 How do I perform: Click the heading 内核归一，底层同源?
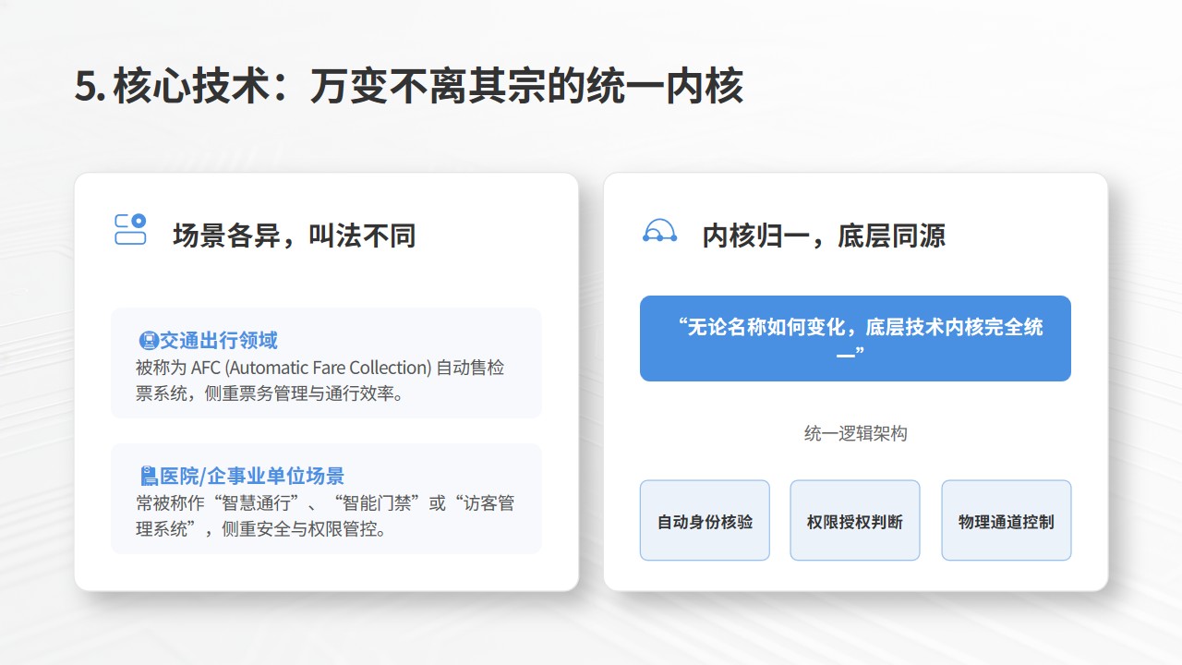pyautogui.click(x=823, y=236)
